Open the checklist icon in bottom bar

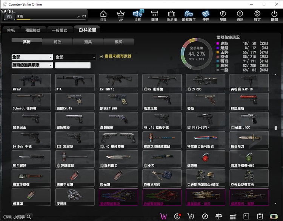(x=233, y=216)
